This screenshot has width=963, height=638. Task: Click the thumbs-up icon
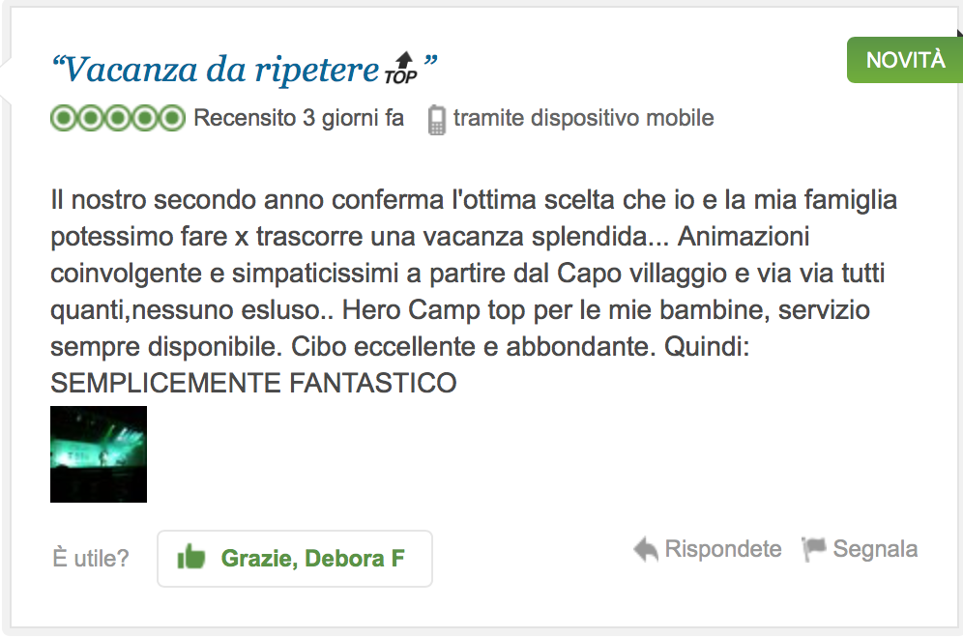(191, 558)
